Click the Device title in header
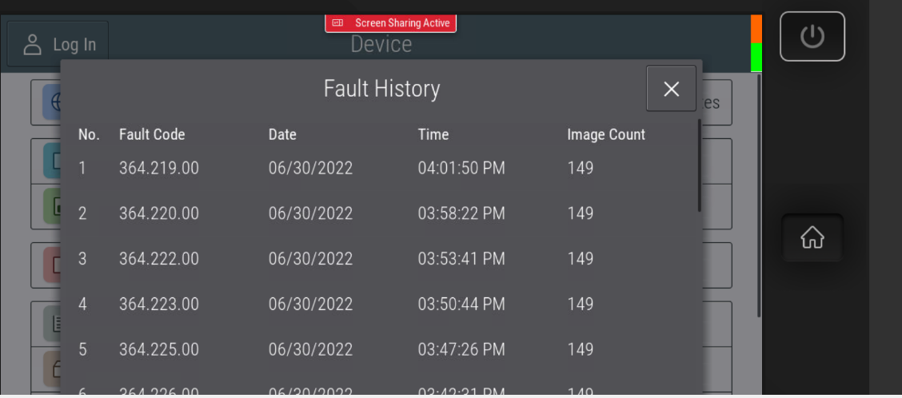This screenshot has width=902, height=398. click(381, 45)
